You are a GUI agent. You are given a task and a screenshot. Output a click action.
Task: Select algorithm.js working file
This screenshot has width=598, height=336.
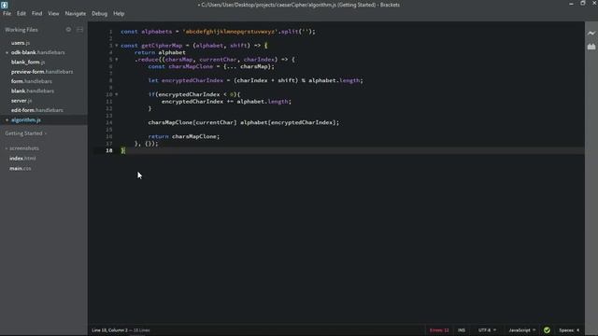click(26, 120)
